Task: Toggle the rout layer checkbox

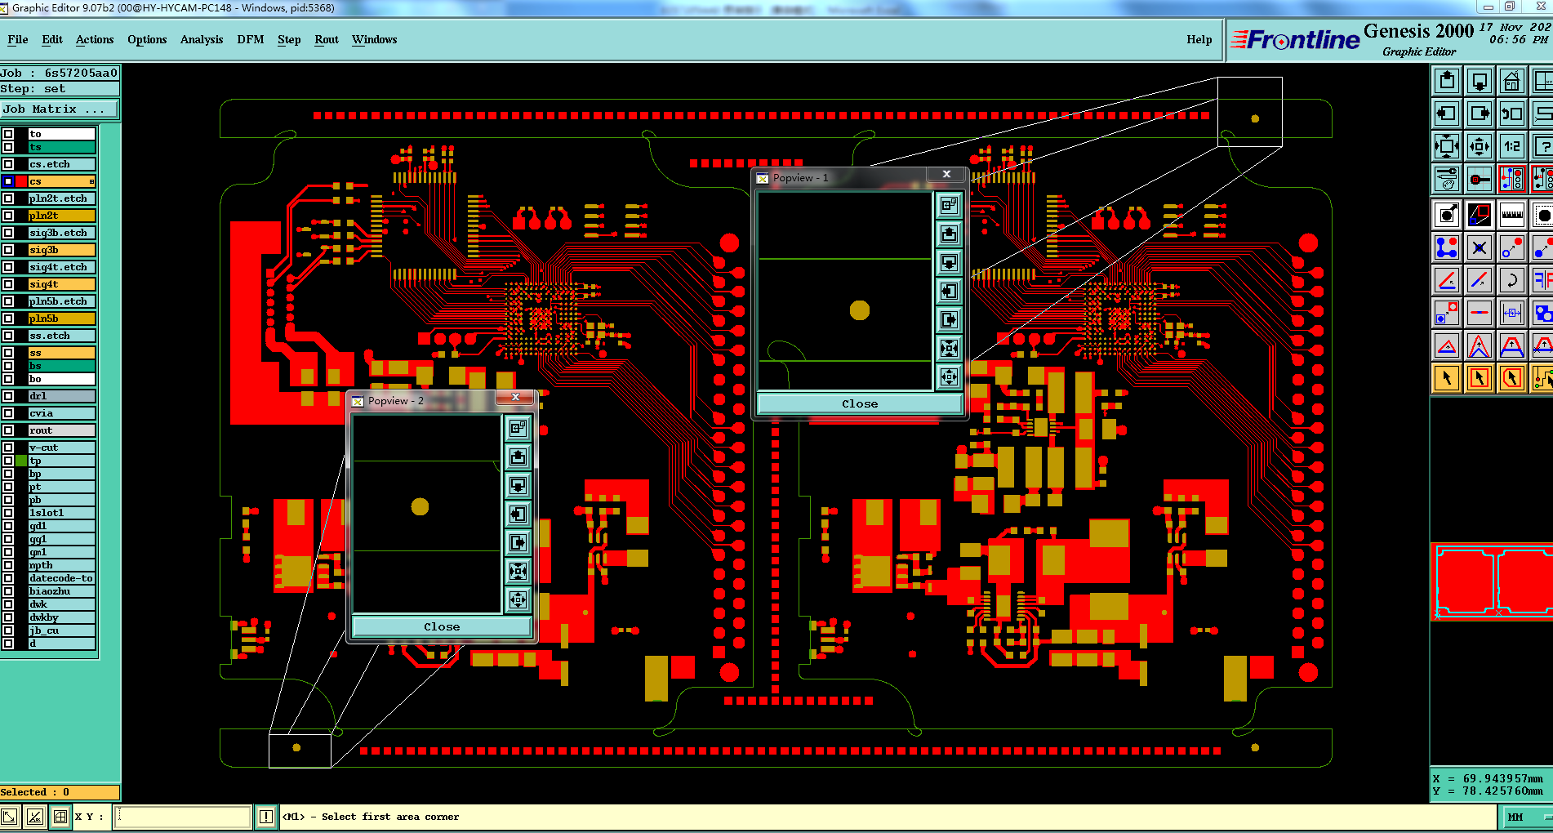Action: pos(8,430)
